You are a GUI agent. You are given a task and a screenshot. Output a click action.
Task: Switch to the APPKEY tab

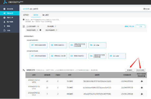pyautogui.click(x=26, y=15)
